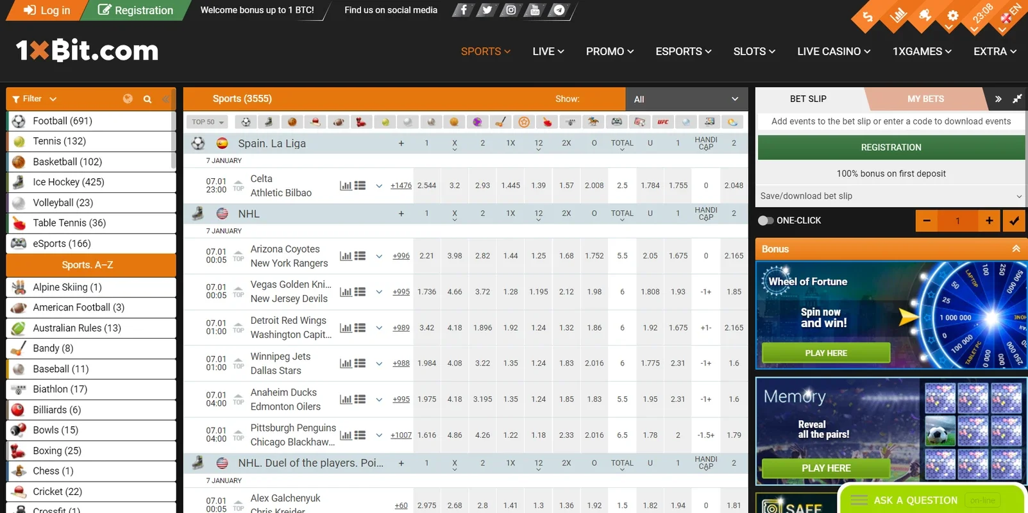Click the Registration link in header
The image size is (1028, 513).
click(x=136, y=10)
